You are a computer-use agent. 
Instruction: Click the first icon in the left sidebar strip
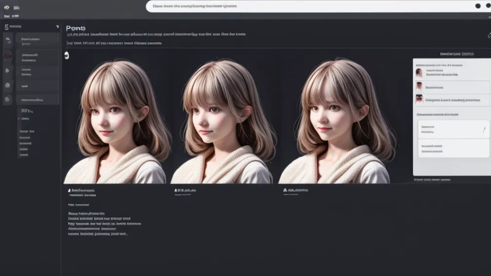7,41
